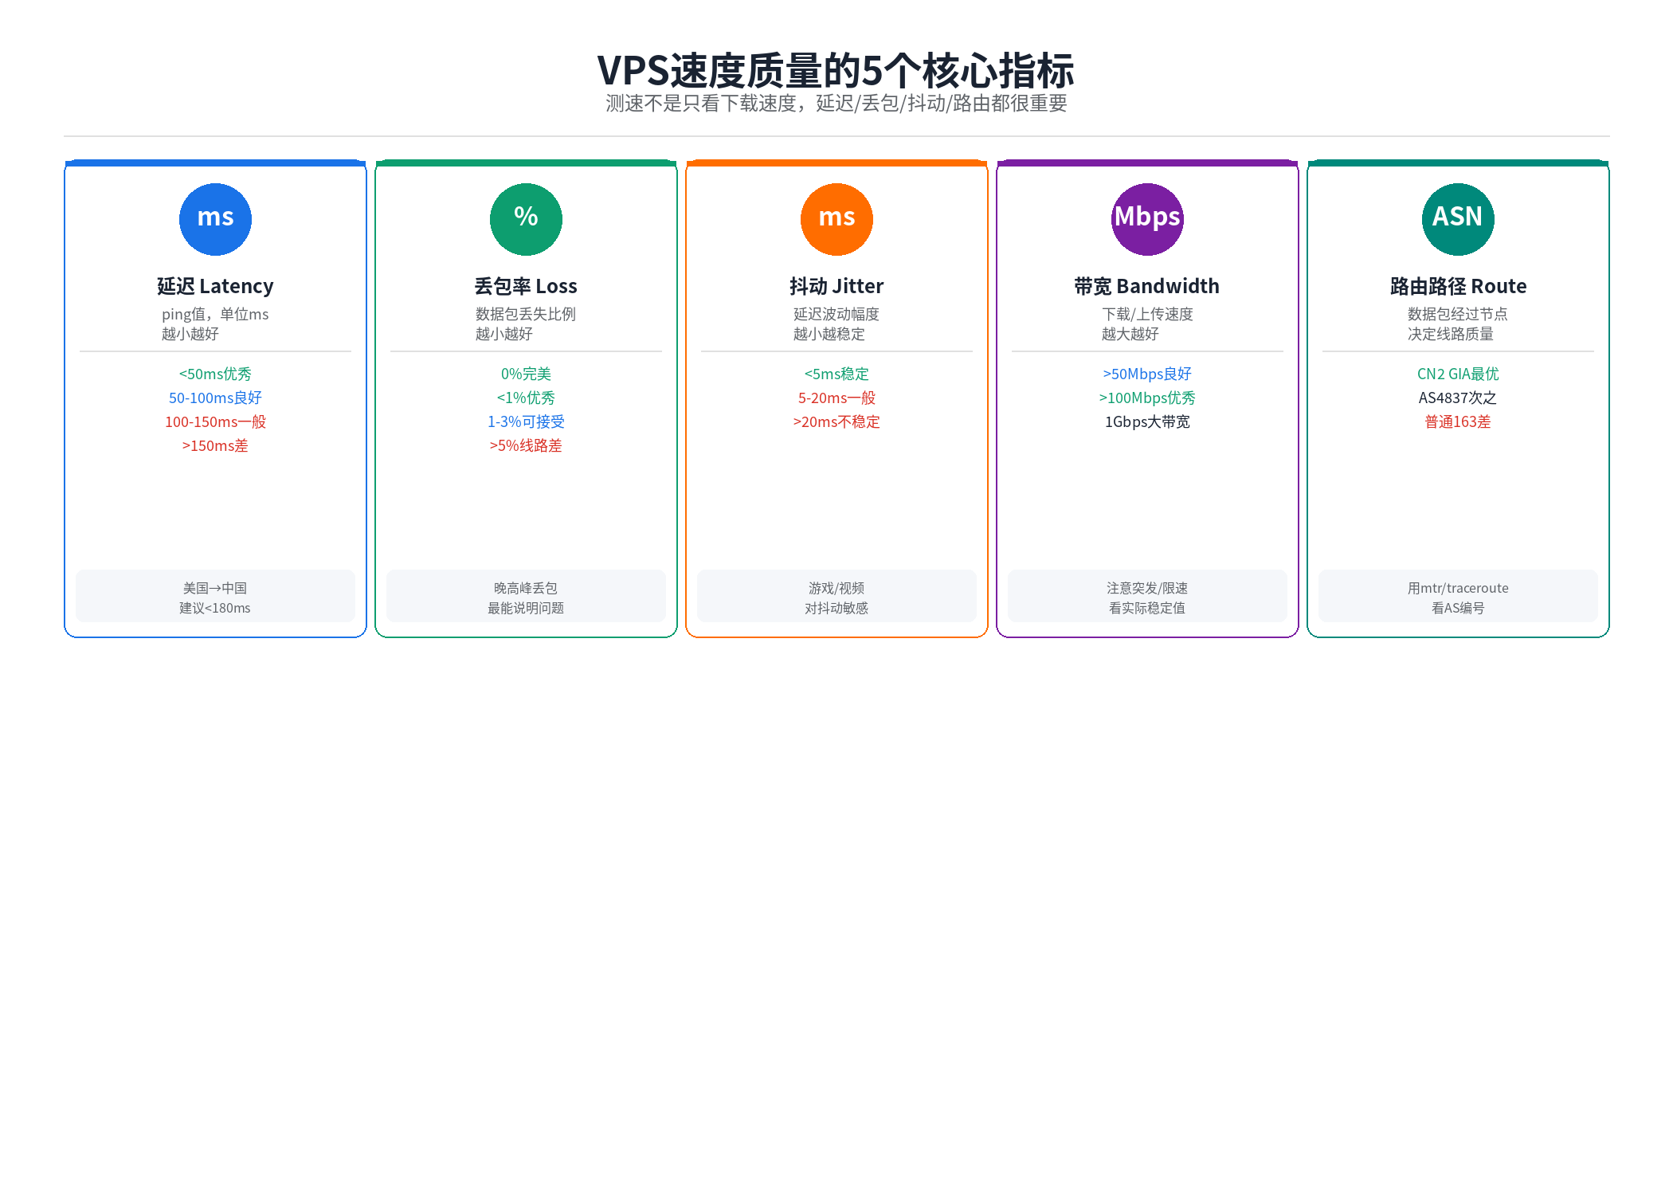Click the footer note 注意突发/限速

[x=1147, y=588]
